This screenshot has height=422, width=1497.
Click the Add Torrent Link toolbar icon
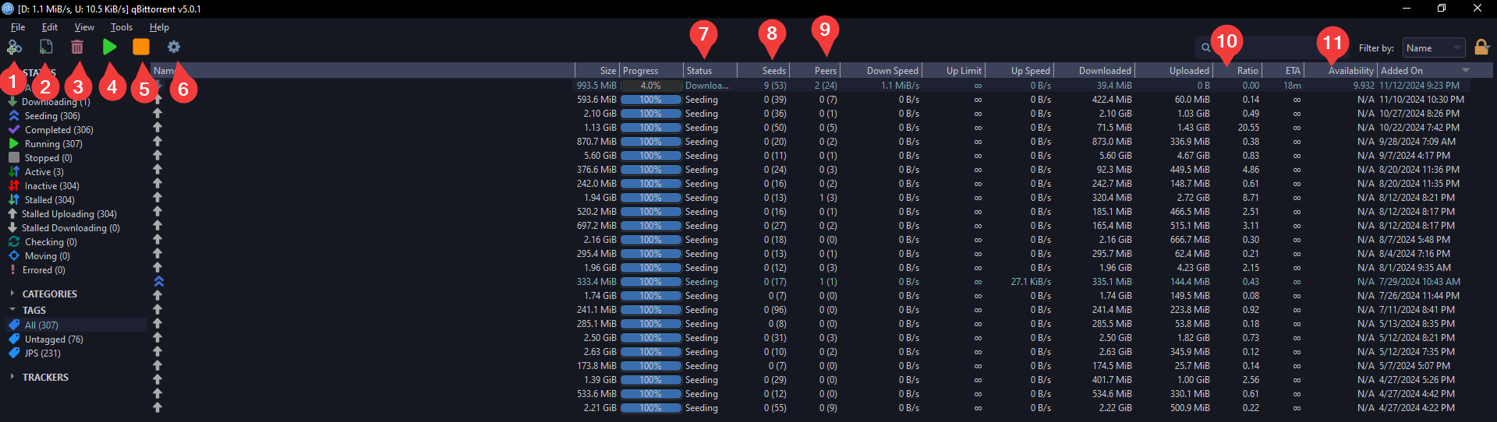tap(14, 47)
